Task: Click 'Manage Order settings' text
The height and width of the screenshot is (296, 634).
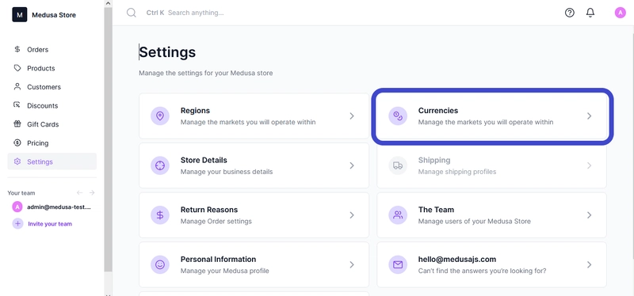Action: [x=216, y=222]
